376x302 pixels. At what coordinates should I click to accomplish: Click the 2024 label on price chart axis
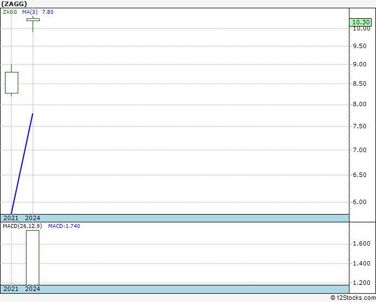33,218
